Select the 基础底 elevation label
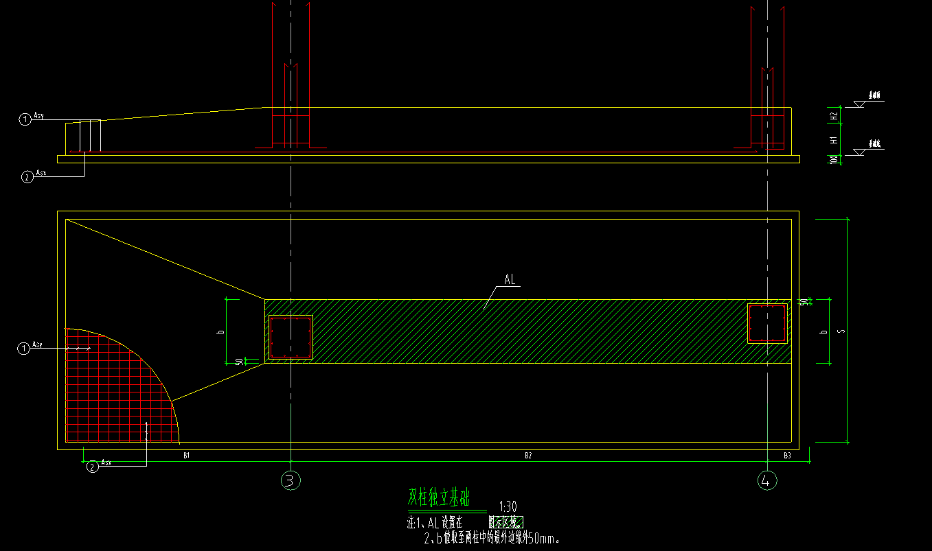Image resolution: width=932 pixels, height=551 pixels. [x=874, y=144]
